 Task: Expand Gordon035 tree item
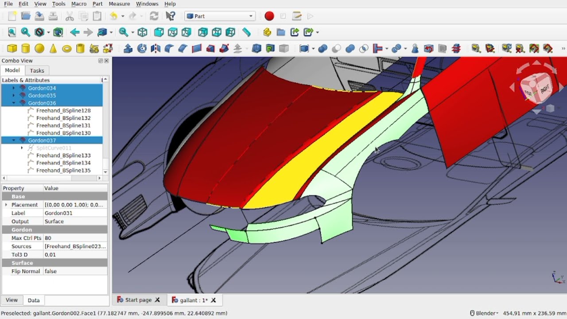[13, 95]
